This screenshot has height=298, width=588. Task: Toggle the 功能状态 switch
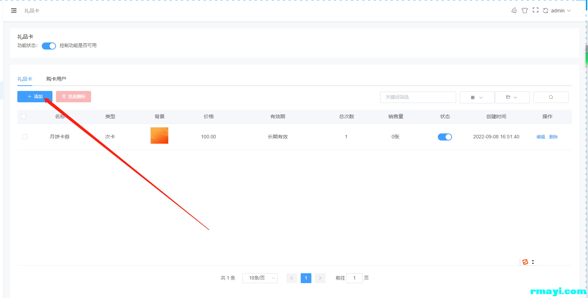pyautogui.click(x=49, y=46)
